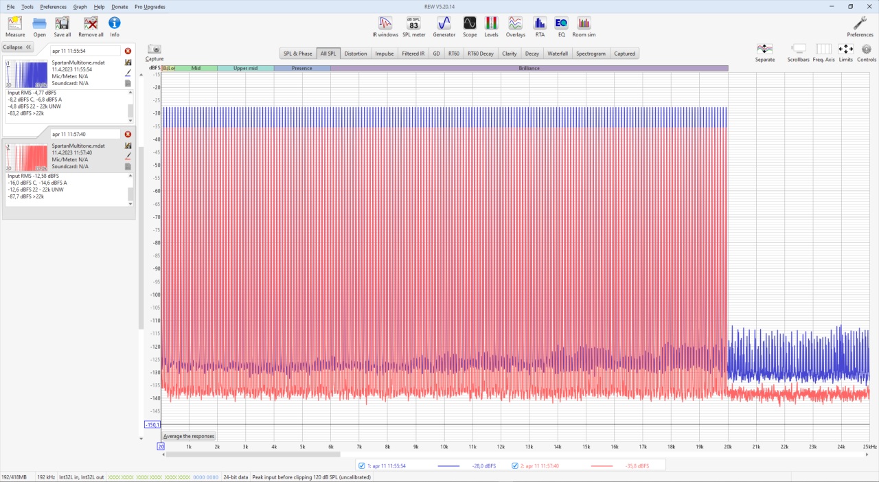Viewport: 879px width, 482px height.
Task: Collapse the measurements side panel
Action: click(17, 47)
